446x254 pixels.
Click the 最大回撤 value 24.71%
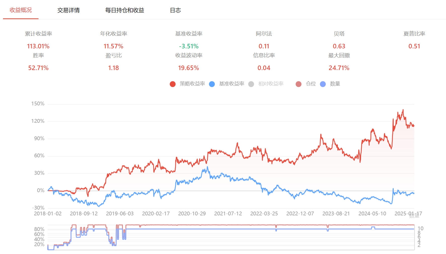pos(339,68)
